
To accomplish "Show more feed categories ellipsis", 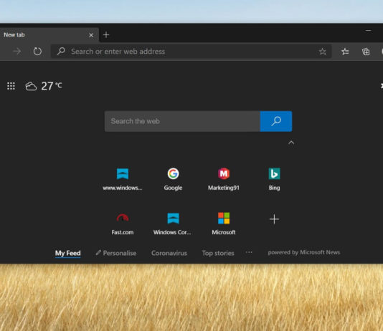I will pos(249,252).
